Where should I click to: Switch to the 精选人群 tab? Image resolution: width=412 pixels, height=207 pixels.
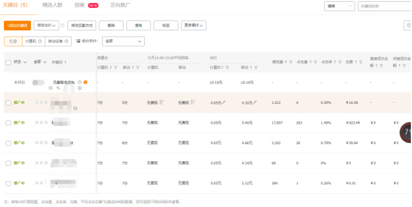[52, 5]
